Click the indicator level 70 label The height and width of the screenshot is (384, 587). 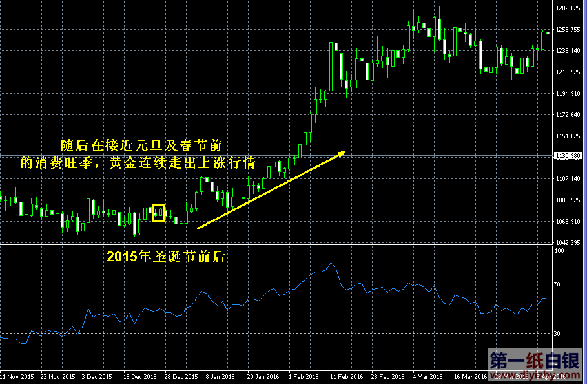(558, 284)
